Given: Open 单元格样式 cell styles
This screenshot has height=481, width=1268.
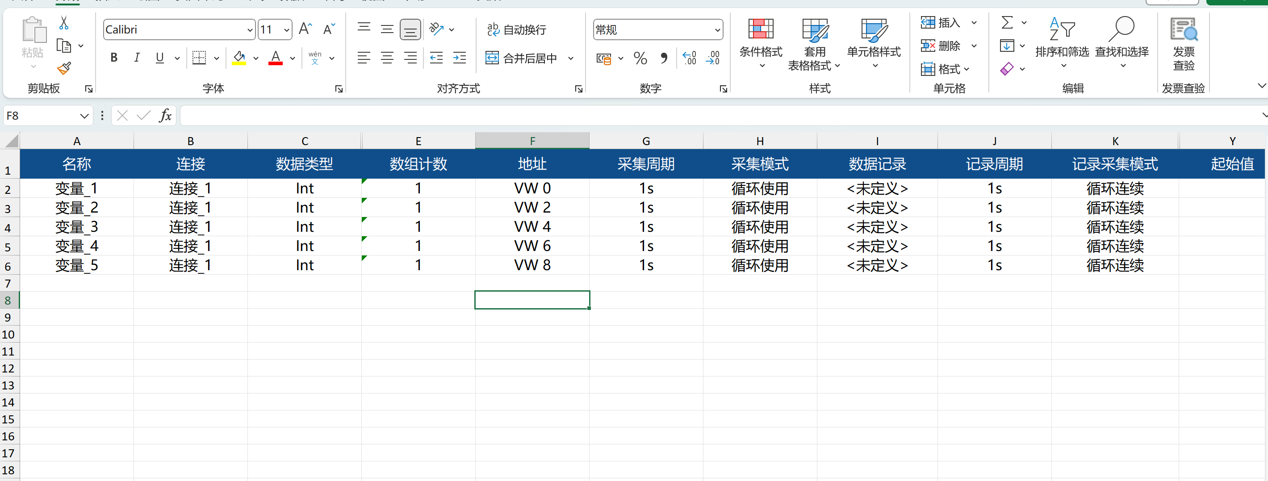Looking at the screenshot, I should [x=874, y=43].
